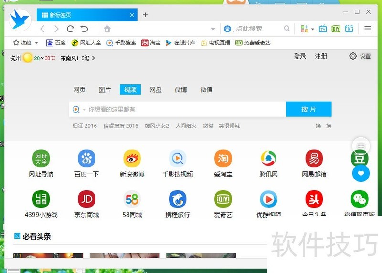Expand the address bar dropdown arrow
The width and height of the screenshot is (382, 273).
(213, 29)
